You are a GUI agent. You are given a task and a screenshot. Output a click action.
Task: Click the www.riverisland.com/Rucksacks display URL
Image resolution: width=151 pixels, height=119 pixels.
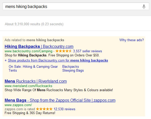pos(28,86)
